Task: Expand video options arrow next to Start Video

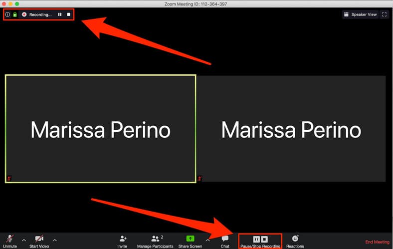Action: [55, 240]
